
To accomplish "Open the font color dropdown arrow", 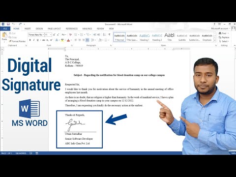I will coord(71,40).
